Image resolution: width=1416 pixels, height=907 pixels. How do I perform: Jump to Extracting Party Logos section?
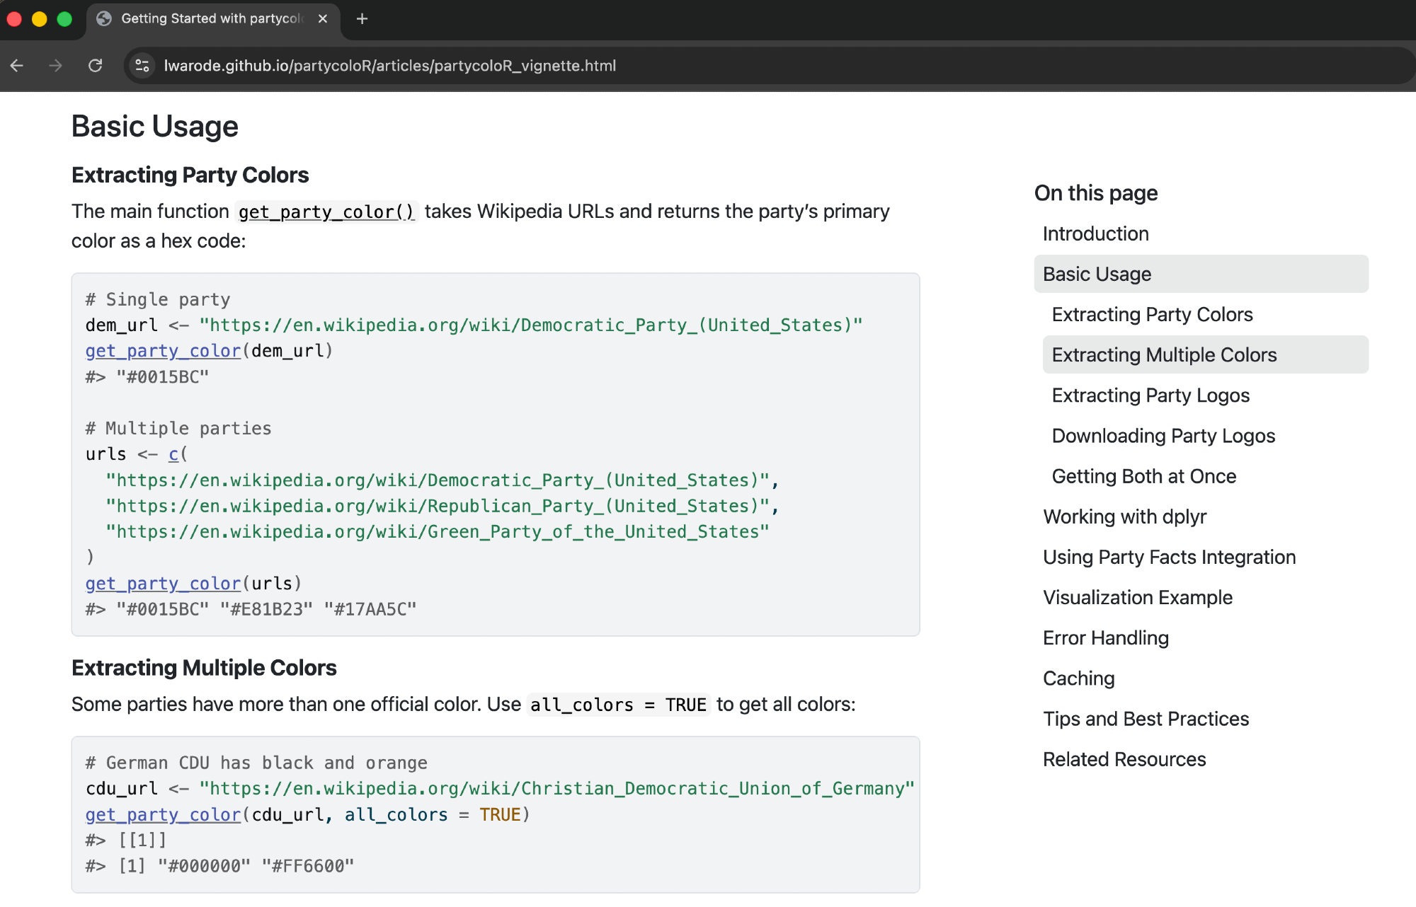[1150, 395]
